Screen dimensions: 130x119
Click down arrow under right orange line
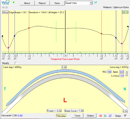tap(101, 58)
